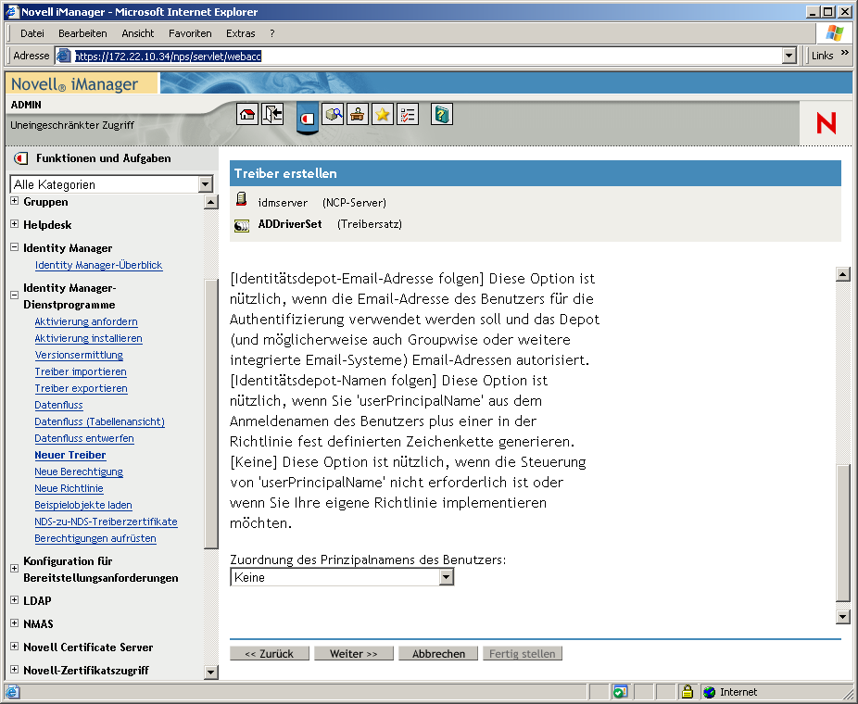Click the Favorites star icon

[383, 113]
